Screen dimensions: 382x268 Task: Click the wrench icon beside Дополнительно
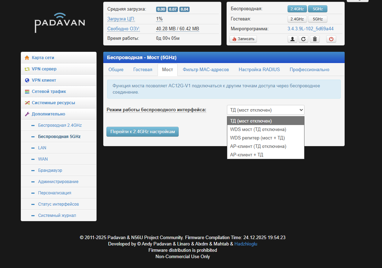[27, 114]
